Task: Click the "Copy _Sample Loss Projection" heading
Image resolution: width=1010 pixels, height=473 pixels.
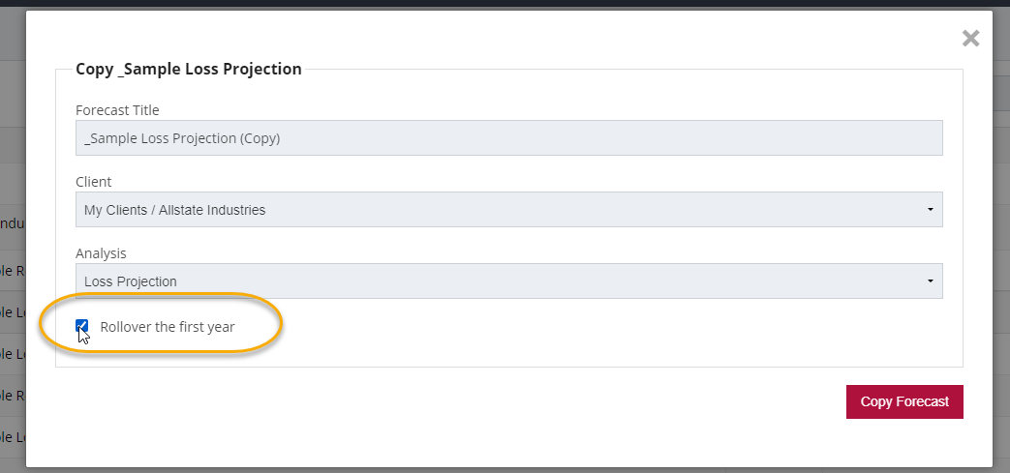Action: pyautogui.click(x=189, y=70)
